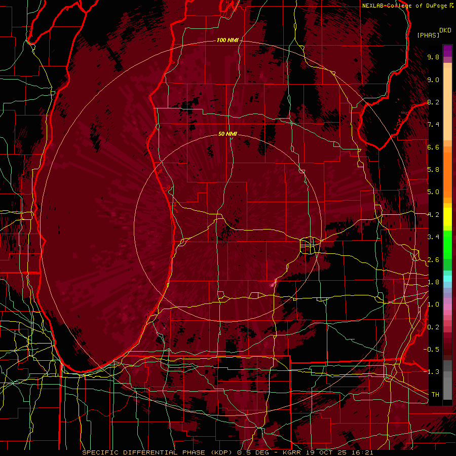Click the SPECIFIC DIFFERENTIAL PHASE (KDP) caption
456x456 pixels.
pos(158,452)
